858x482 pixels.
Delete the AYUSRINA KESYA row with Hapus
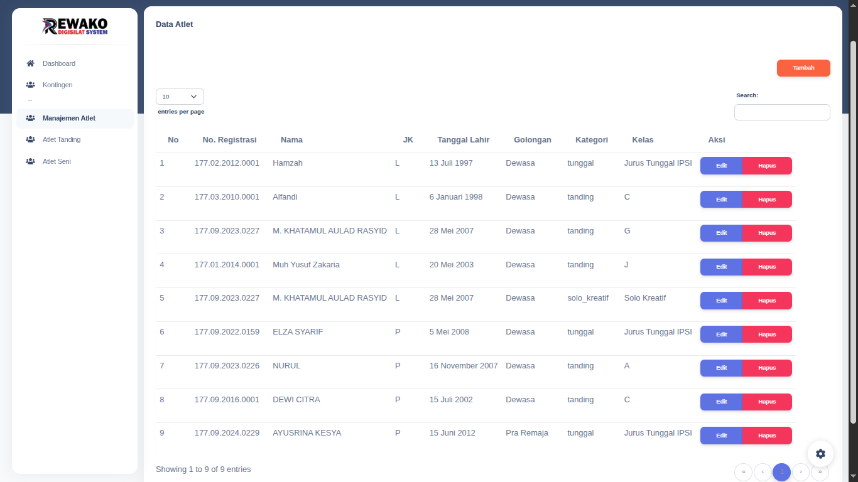(767, 436)
